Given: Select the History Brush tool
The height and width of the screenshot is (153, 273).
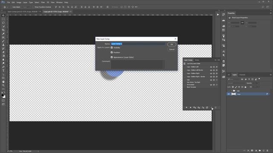Looking at the screenshot, I should point(3,48).
